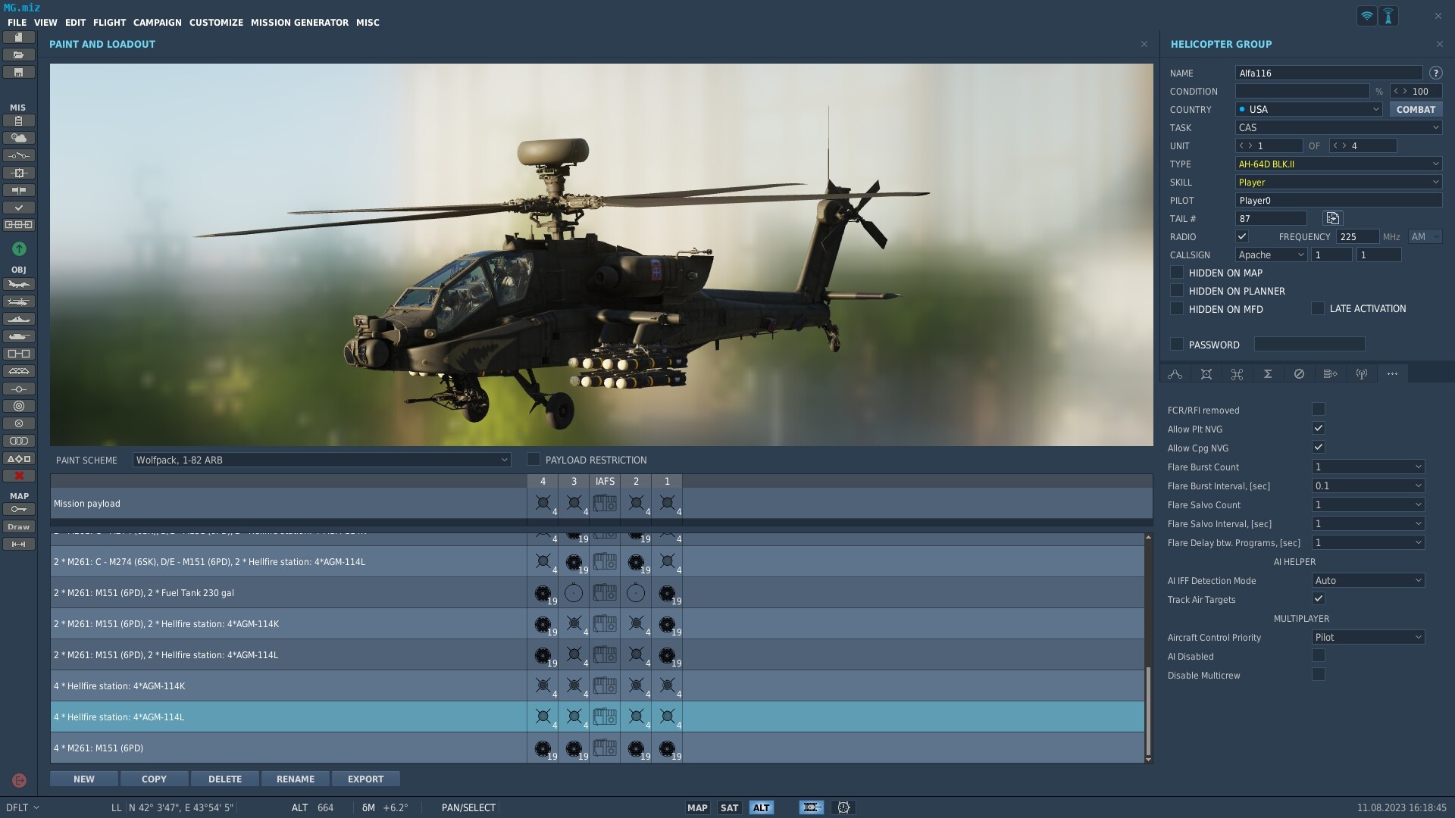
Task: Click the wifi signal icon at top right
Action: 1366,16
